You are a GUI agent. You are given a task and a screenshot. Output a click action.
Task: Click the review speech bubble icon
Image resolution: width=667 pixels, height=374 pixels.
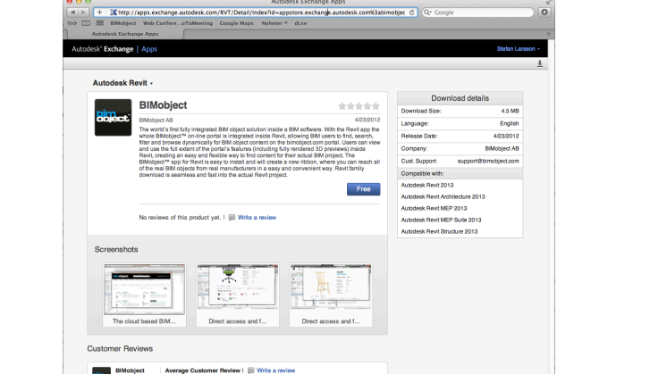pos(232,218)
